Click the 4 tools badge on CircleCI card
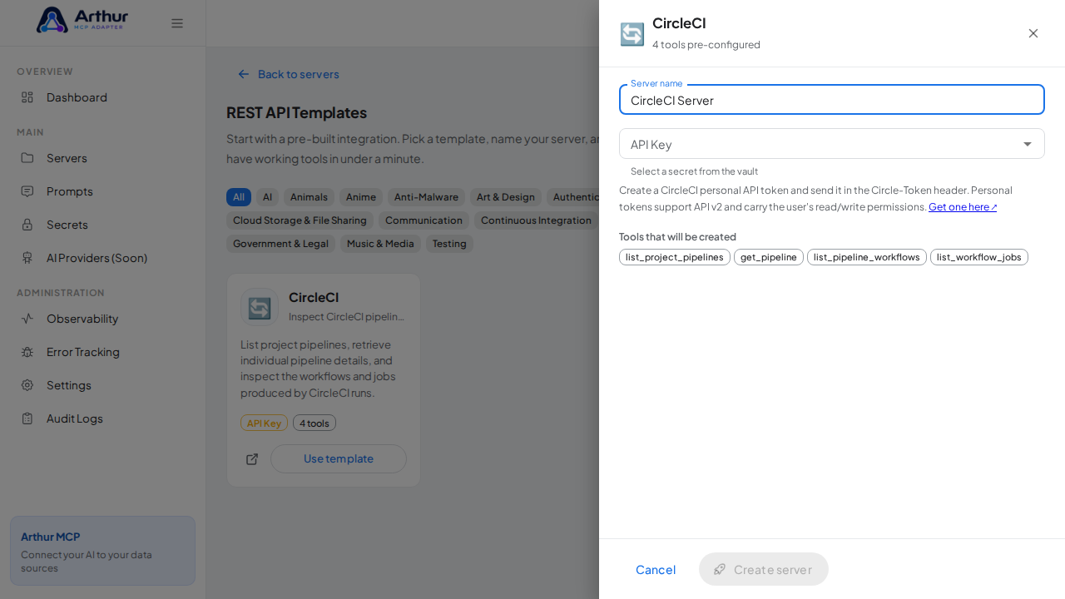1065x599 pixels. coord(315,423)
